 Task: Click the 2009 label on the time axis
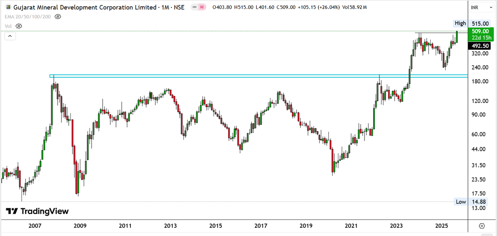[80, 226]
